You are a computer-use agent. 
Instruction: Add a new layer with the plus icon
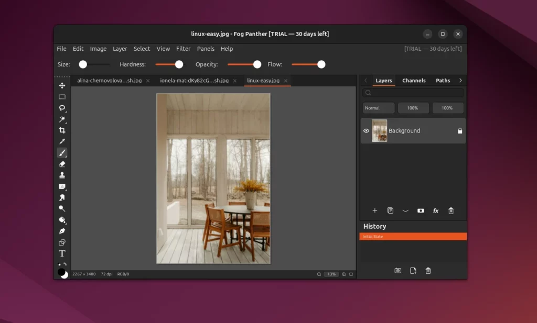pyautogui.click(x=374, y=210)
